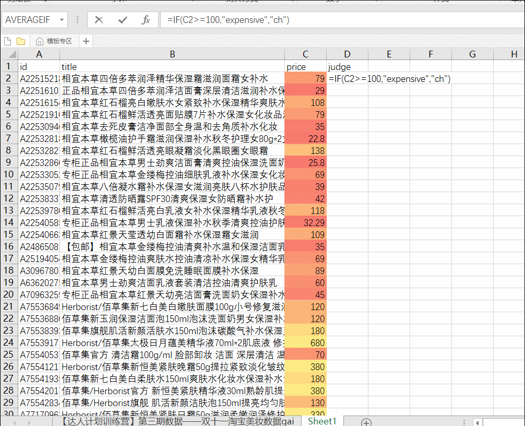Screen dimensions: 525x426
Task: Click the title header cell
Action: [x=172, y=67]
